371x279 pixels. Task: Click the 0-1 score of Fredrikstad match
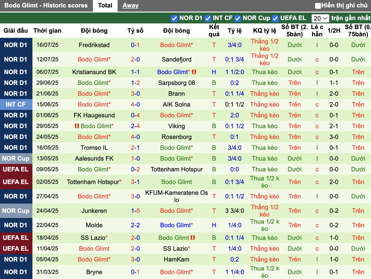click(135, 45)
